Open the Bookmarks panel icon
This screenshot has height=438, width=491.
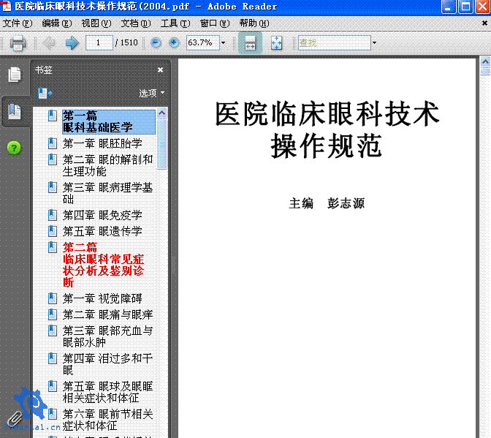[15, 112]
